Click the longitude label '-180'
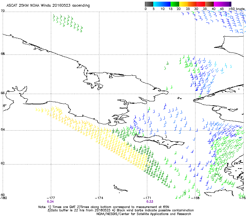This screenshot has height=216, width=246. (3, 198)
